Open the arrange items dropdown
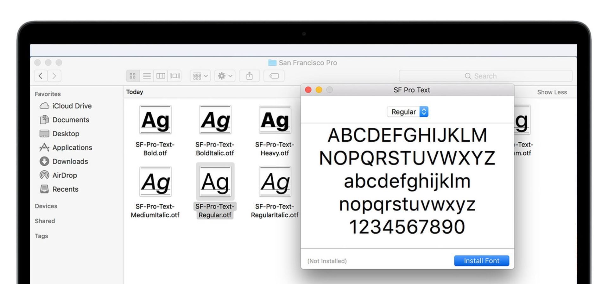Screen dimensions: 608x284 (x=200, y=76)
